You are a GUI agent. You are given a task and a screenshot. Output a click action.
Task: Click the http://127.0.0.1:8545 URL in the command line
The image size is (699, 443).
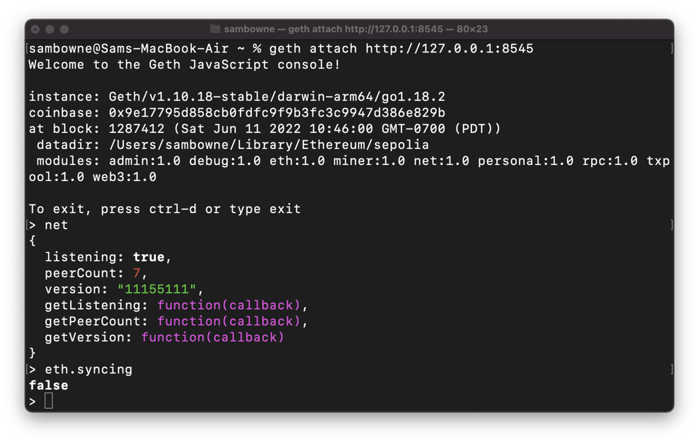tap(449, 48)
